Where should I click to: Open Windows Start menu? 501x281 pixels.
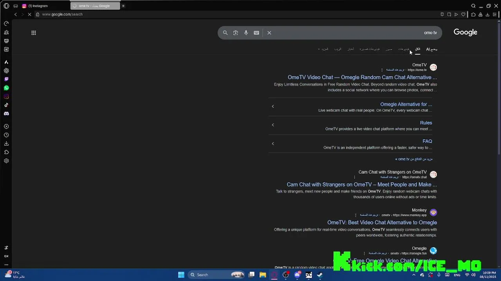[181, 275]
